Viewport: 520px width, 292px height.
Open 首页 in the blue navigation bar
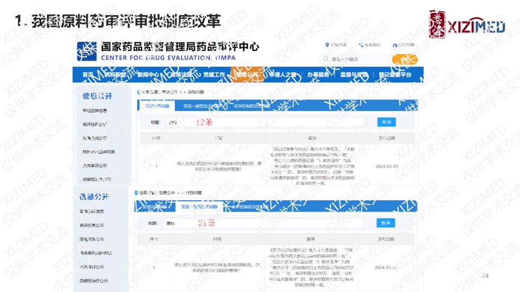tap(88, 75)
